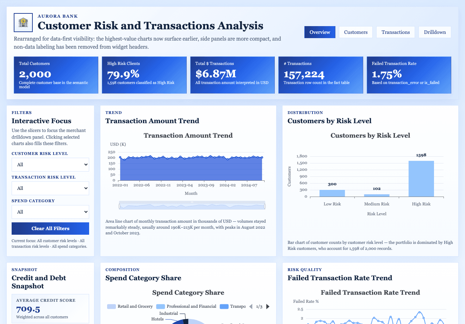The height and width of the screenshot is (324, 465).
Task: Click the Clear All Filters button
Action: click(50, 228)
